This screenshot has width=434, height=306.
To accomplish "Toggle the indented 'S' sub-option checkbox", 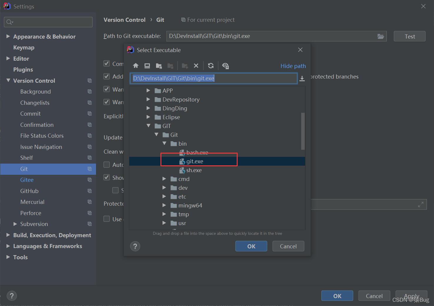I will [x=115, y=190].
